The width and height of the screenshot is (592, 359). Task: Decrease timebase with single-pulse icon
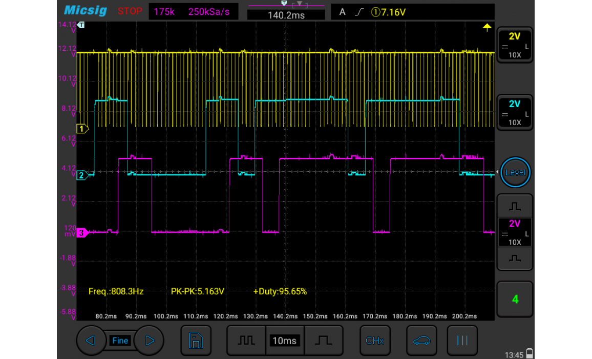(324, 341)
